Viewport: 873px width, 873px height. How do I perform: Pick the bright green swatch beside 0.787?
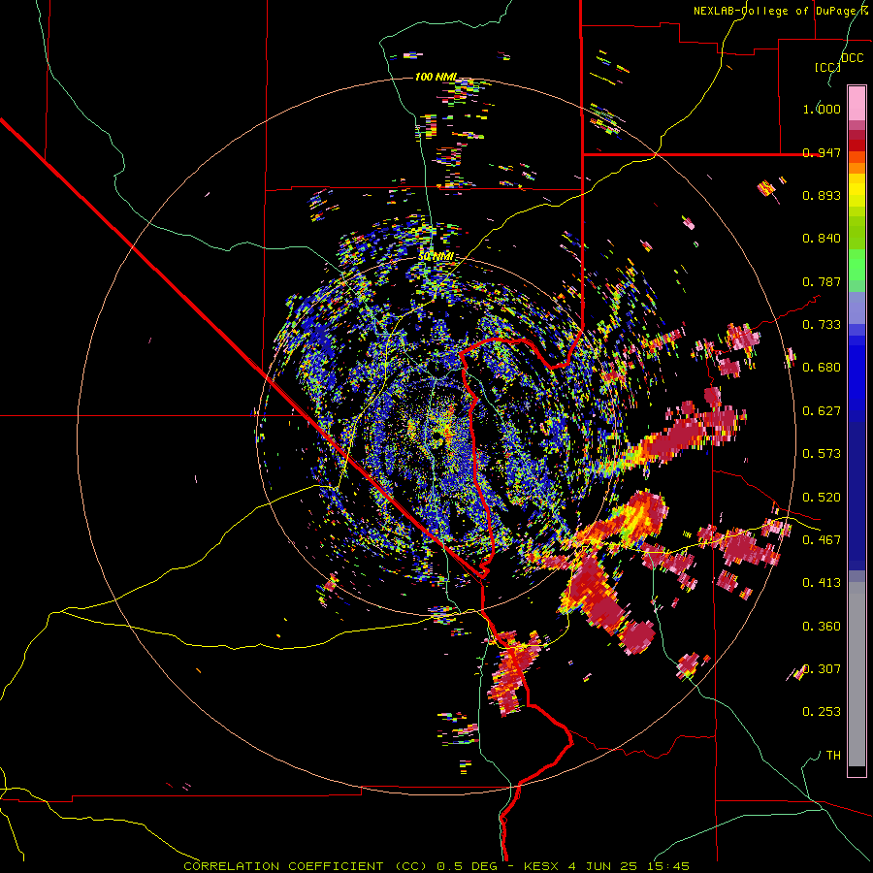tap(857, 270)
